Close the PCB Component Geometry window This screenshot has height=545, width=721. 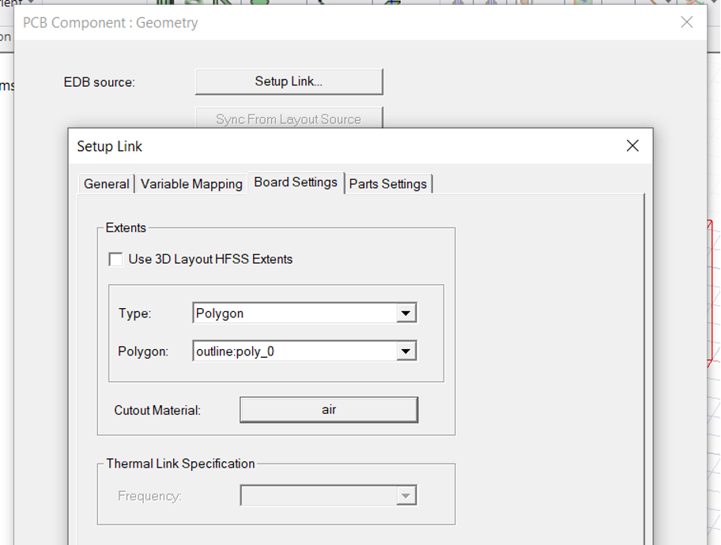pos(686,22)
